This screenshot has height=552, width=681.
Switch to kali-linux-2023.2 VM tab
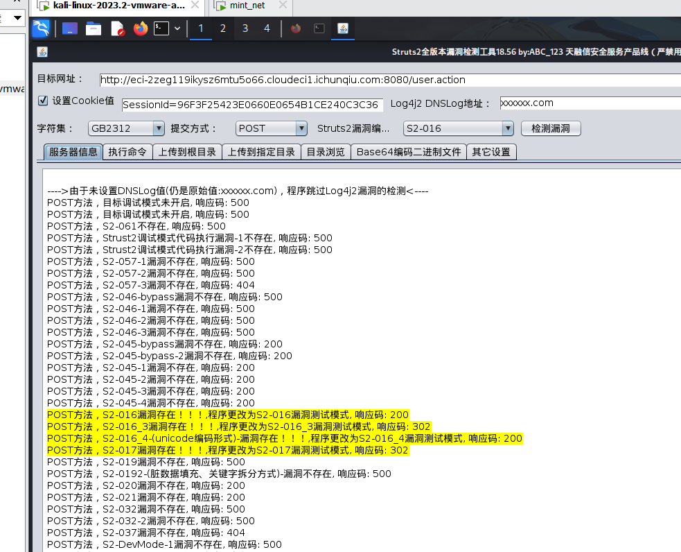(119, 6)
